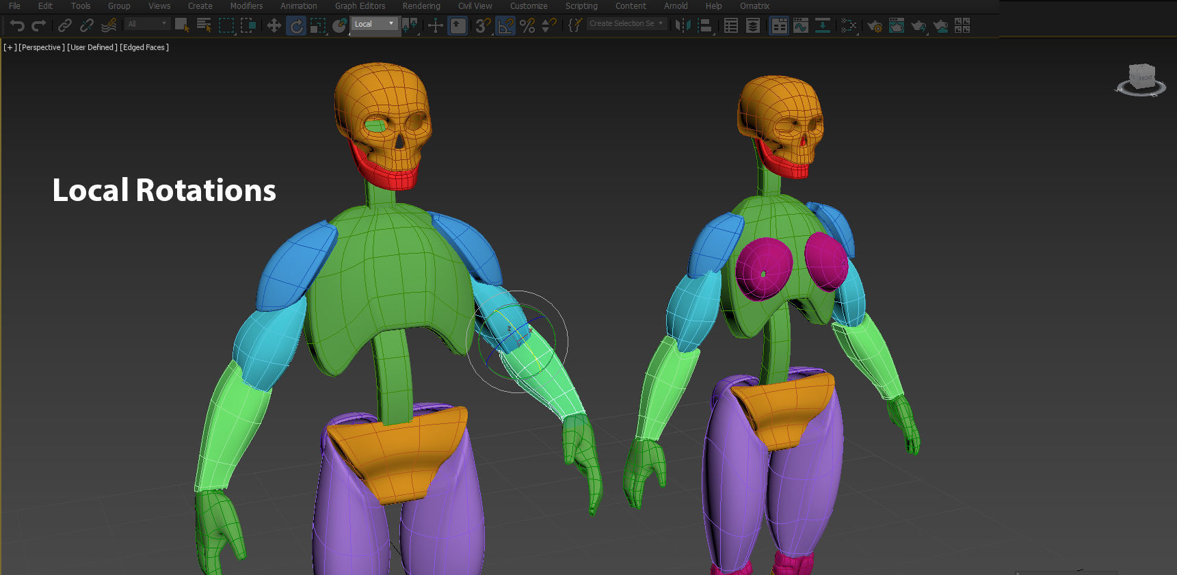1177x575 pixels.
Task: Open the Align tool flyout
Action: click(704, 25)
